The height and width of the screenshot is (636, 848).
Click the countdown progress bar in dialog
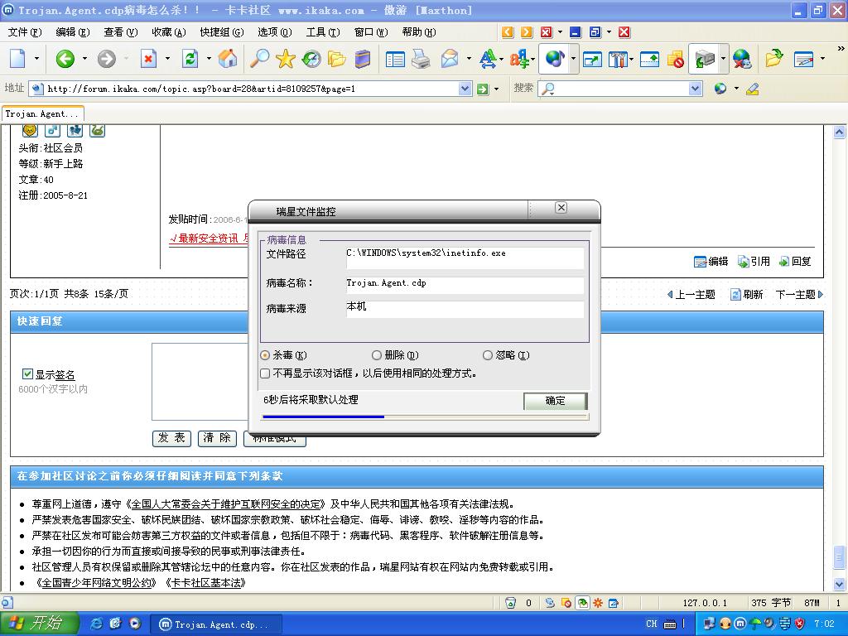(425, 417)
